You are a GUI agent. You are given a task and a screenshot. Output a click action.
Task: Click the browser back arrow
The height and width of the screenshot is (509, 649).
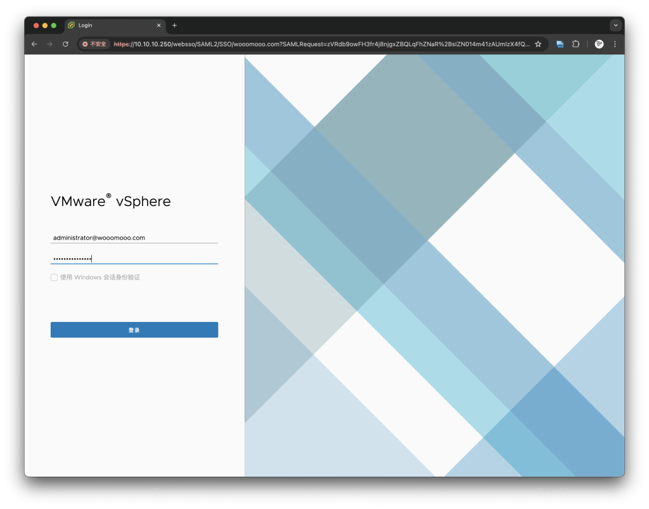click(34, 44)
